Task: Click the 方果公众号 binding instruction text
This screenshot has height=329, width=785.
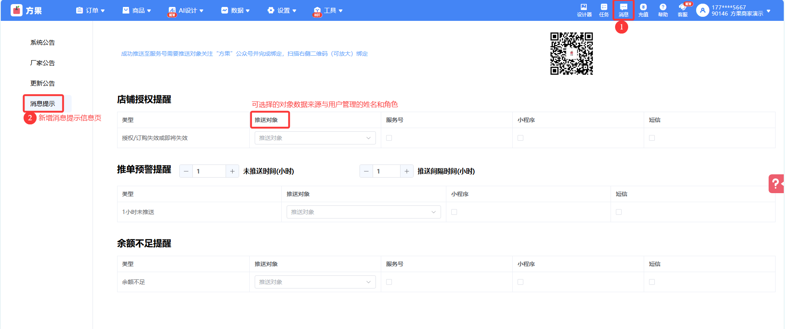Action: click(244, 54)
